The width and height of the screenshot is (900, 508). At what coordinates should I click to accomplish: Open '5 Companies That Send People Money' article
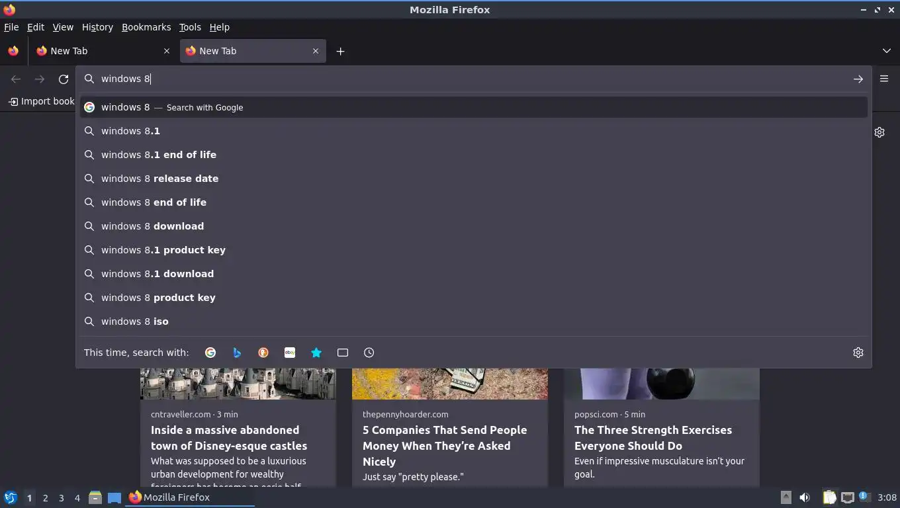tap(445, 446)
